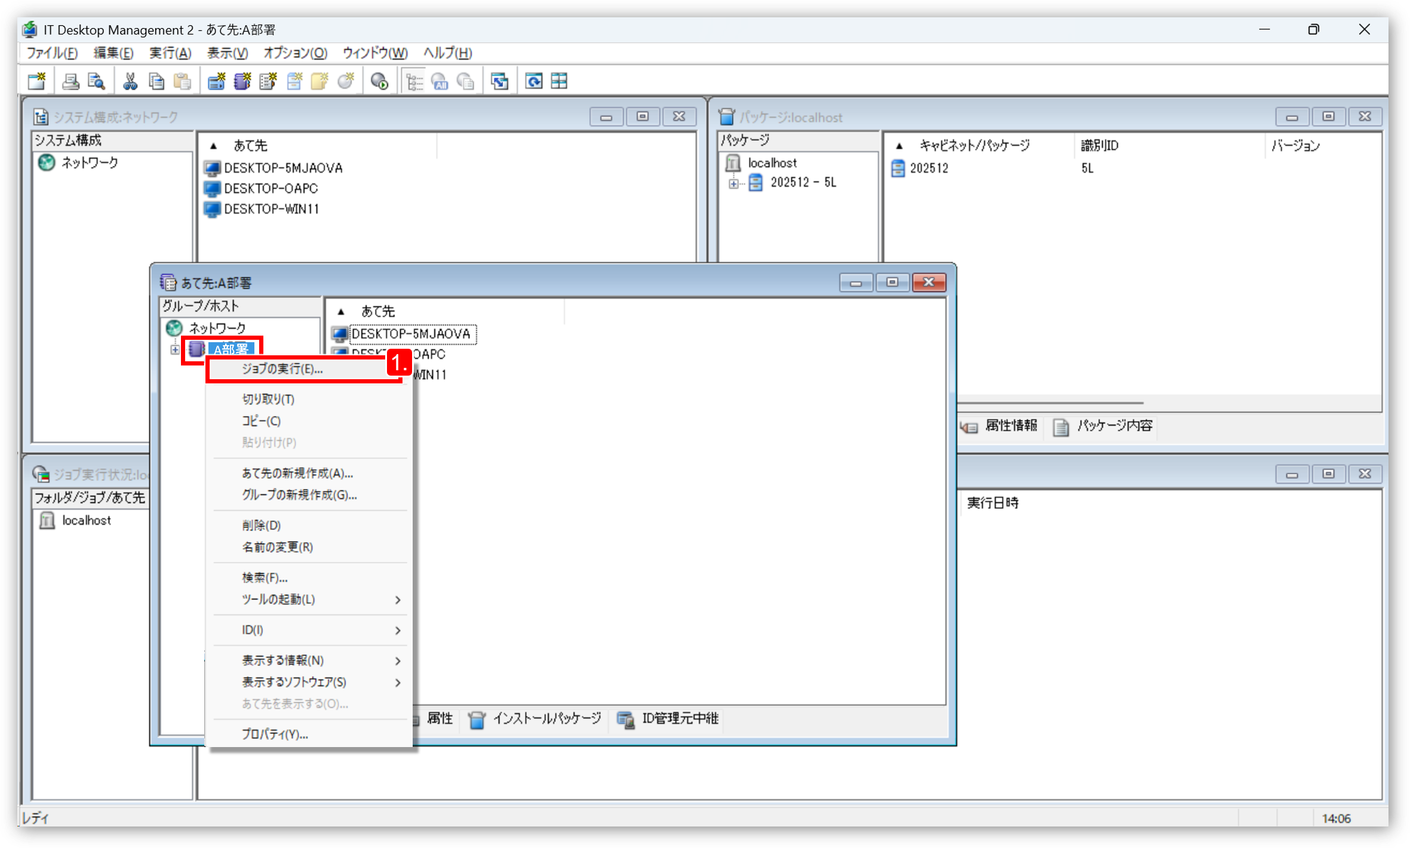Expand the A部署 group tree node

point(174,349)
